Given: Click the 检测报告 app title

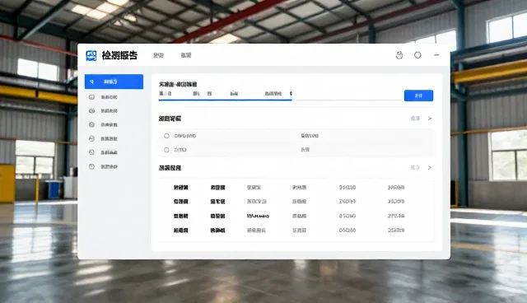Looking at the screenshot, I should tap(119, 55).
